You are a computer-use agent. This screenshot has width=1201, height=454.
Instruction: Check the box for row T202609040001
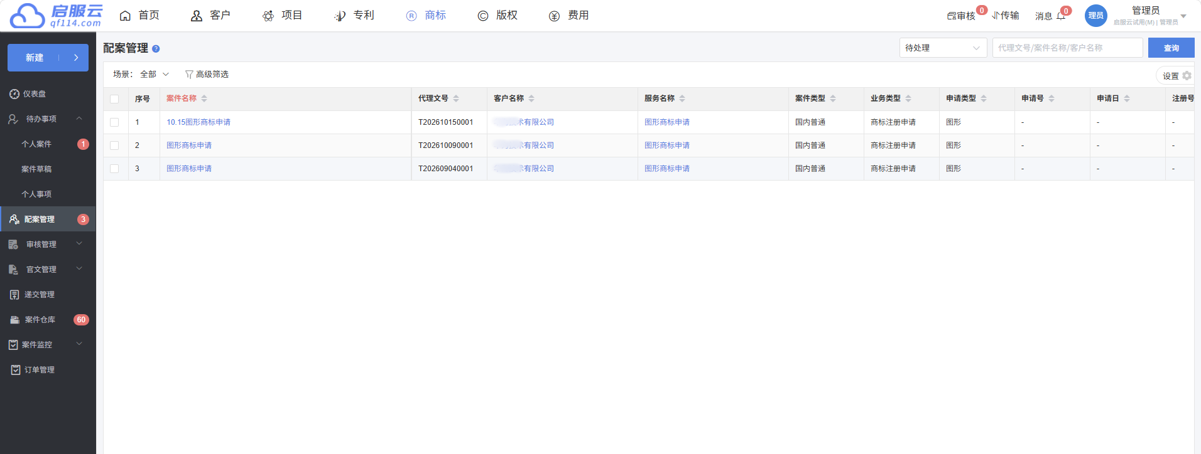[x=114, y=169]
